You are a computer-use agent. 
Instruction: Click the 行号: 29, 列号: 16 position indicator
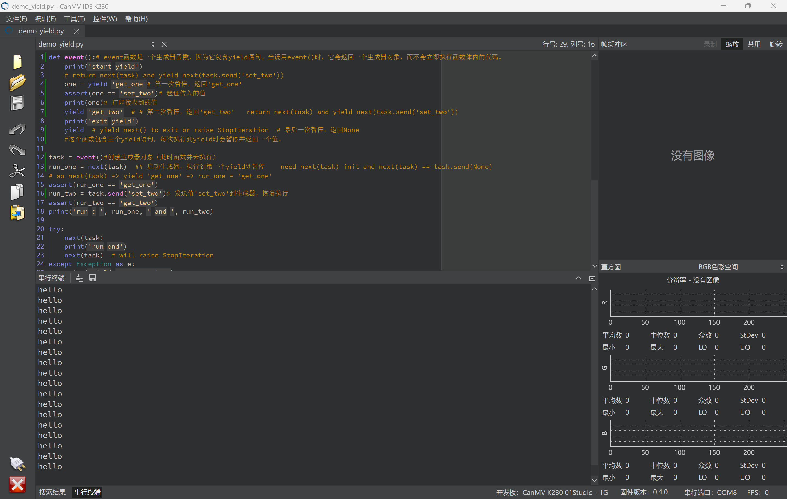click(x=568, y=44)
